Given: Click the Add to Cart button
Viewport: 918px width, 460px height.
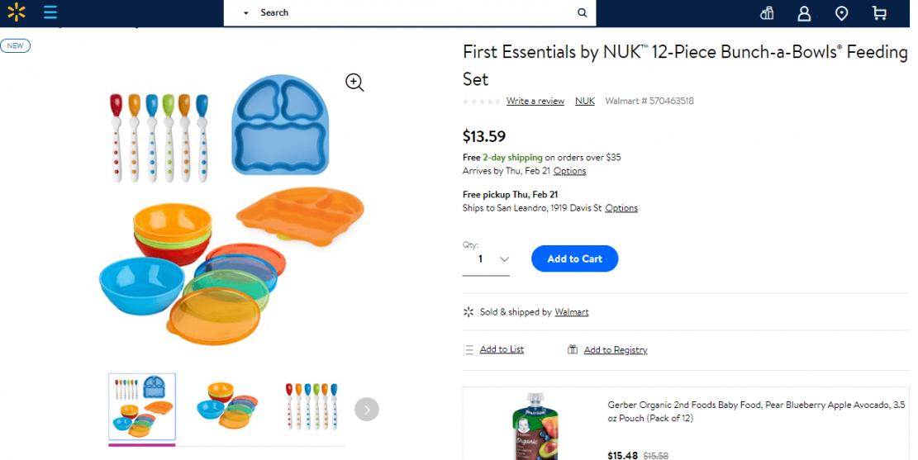Looking at the screenshot, I should click(574, 258).
